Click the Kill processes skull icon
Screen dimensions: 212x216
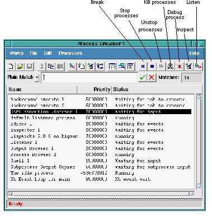170,66
